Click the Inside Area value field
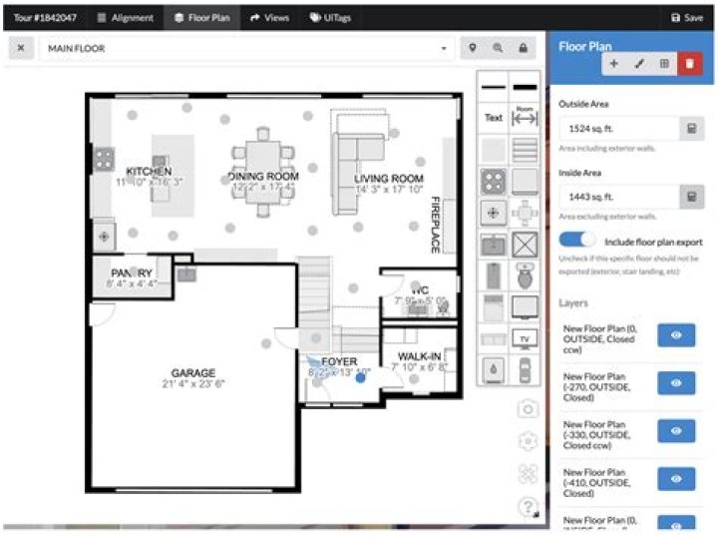 [x=619, y=197]
